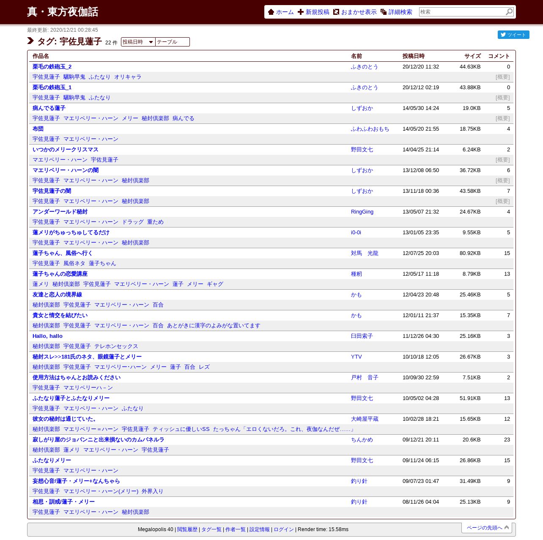Open the 投稿日時 sort dropdown
The height and width of the screenshot is (540, 543).
pos(138,42)
